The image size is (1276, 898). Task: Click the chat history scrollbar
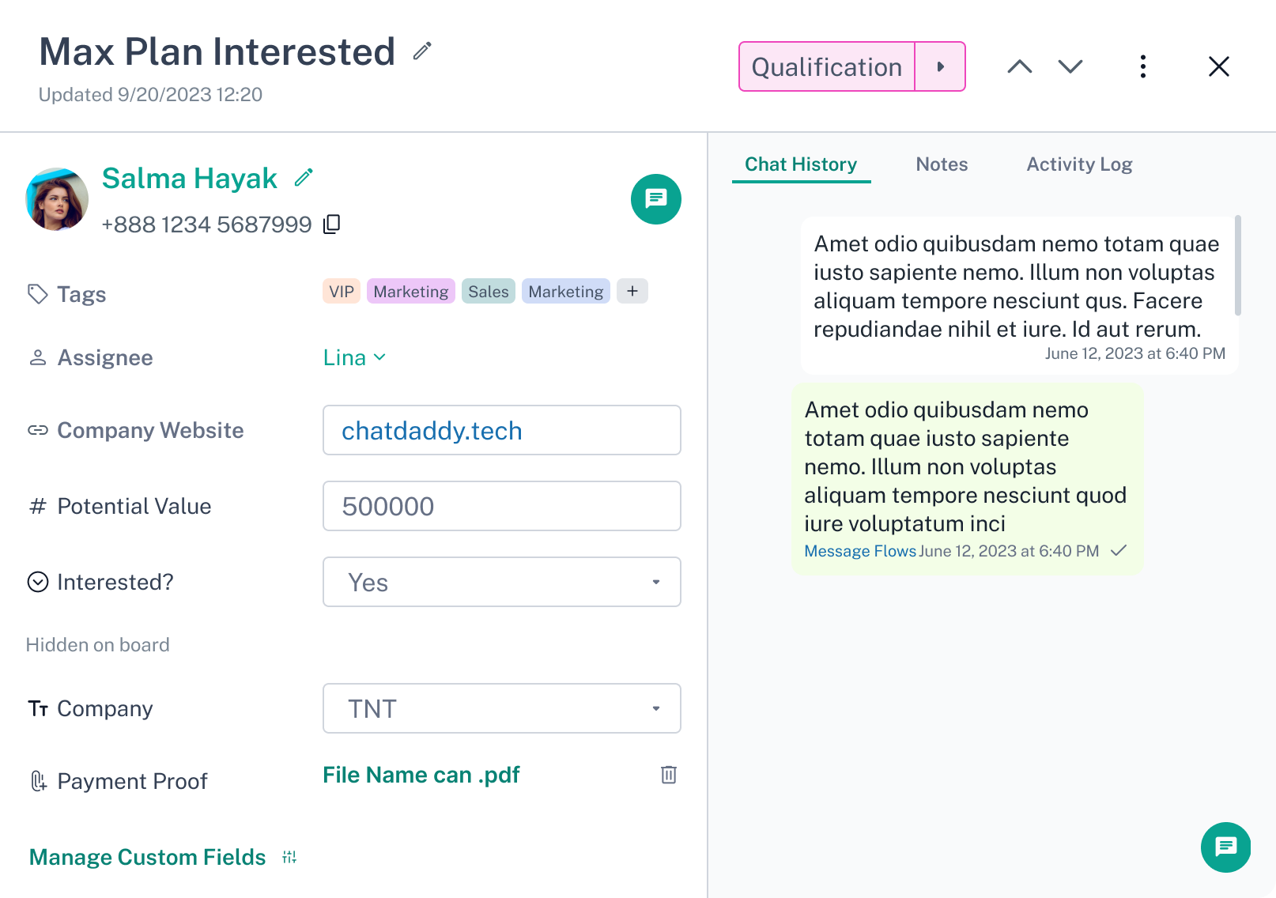pyautogui.click(x=1237, y=266)
